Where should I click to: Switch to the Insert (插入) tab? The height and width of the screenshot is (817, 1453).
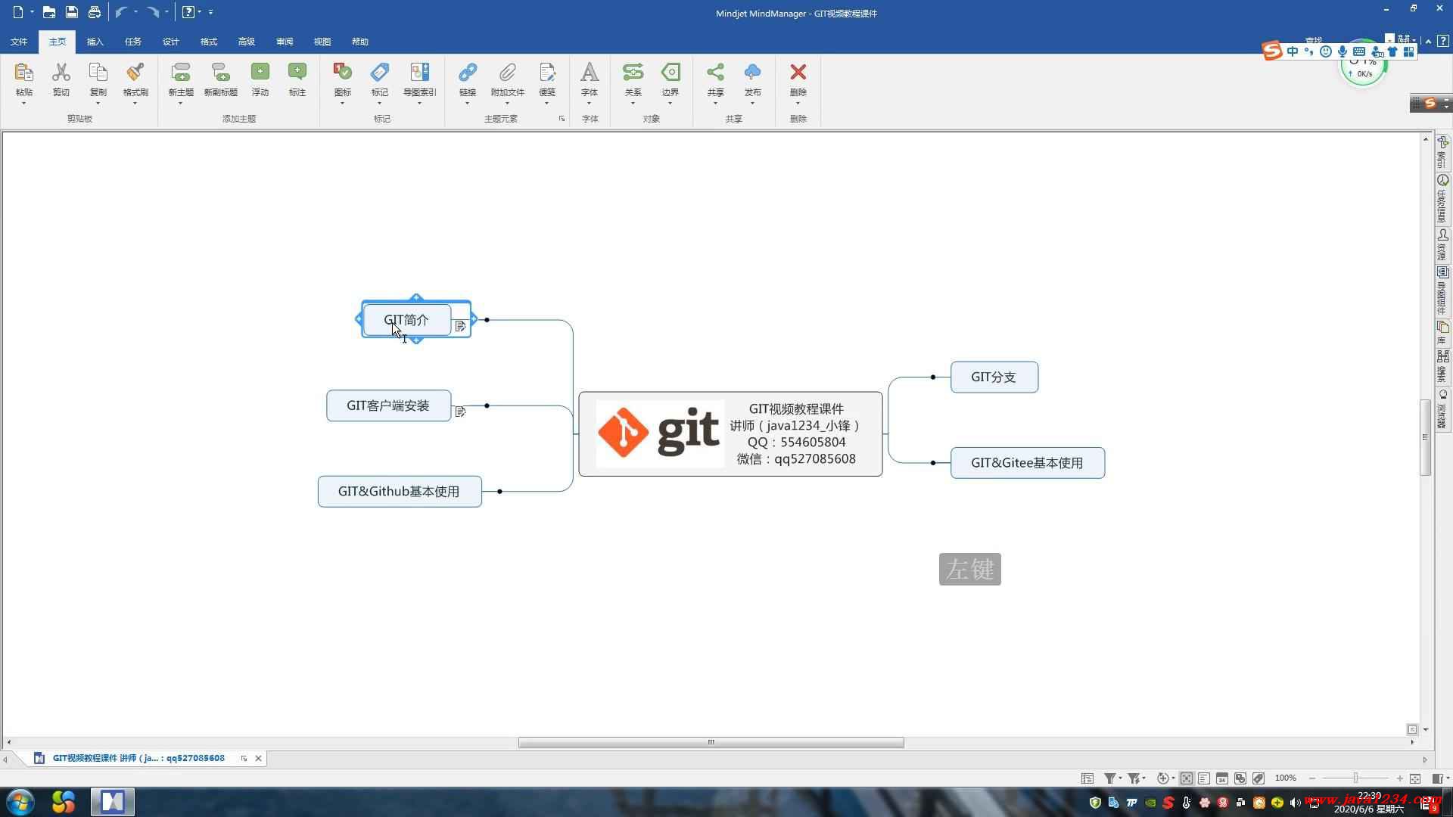pyautogui.click(x=95, y=42)
